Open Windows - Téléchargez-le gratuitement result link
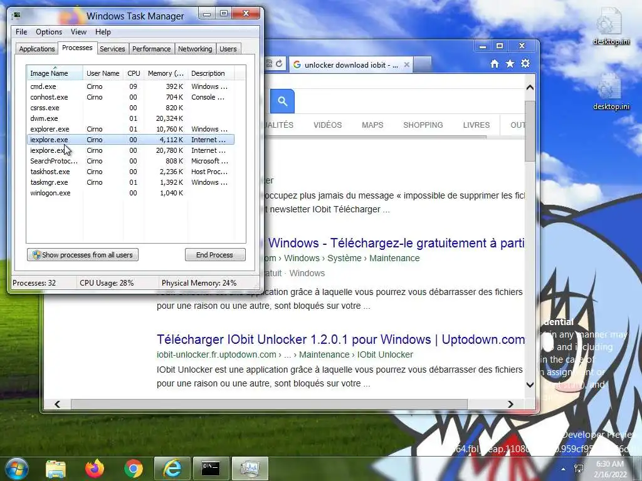Viewport: 642px width, 481px height. pyautogui.click(x=396, y=243)
